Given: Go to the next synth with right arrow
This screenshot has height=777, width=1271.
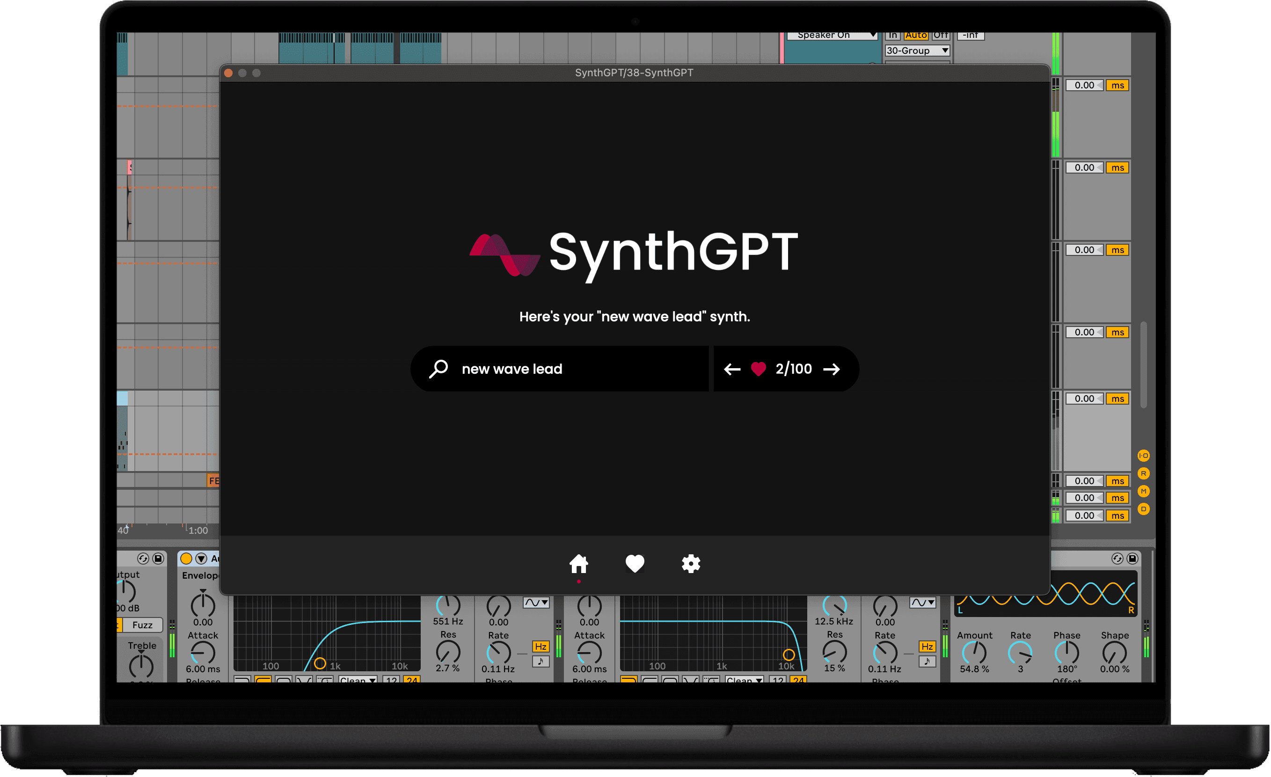Looking at the screenshot, I should click(x=832, y=369).
